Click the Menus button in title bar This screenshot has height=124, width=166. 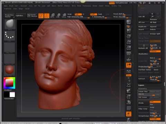pyautogui.click(x=112, y=3)
